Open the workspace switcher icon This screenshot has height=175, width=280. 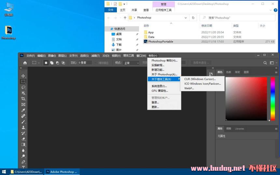(272, 63)
